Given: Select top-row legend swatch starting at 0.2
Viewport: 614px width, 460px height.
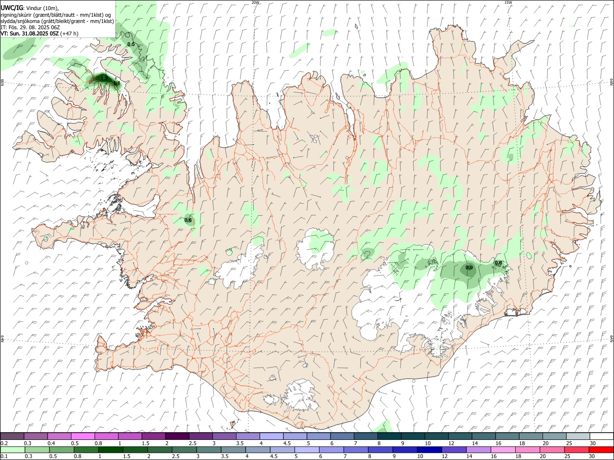Looking at the screenshot, I should (12, 436).
